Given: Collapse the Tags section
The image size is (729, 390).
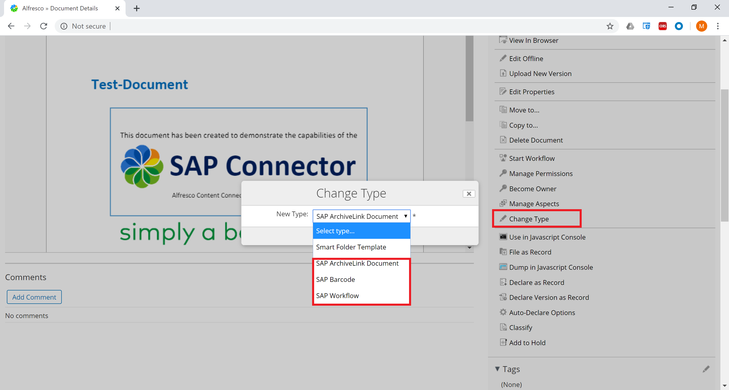Looking at the screenshot, I should tap(497, 369).
